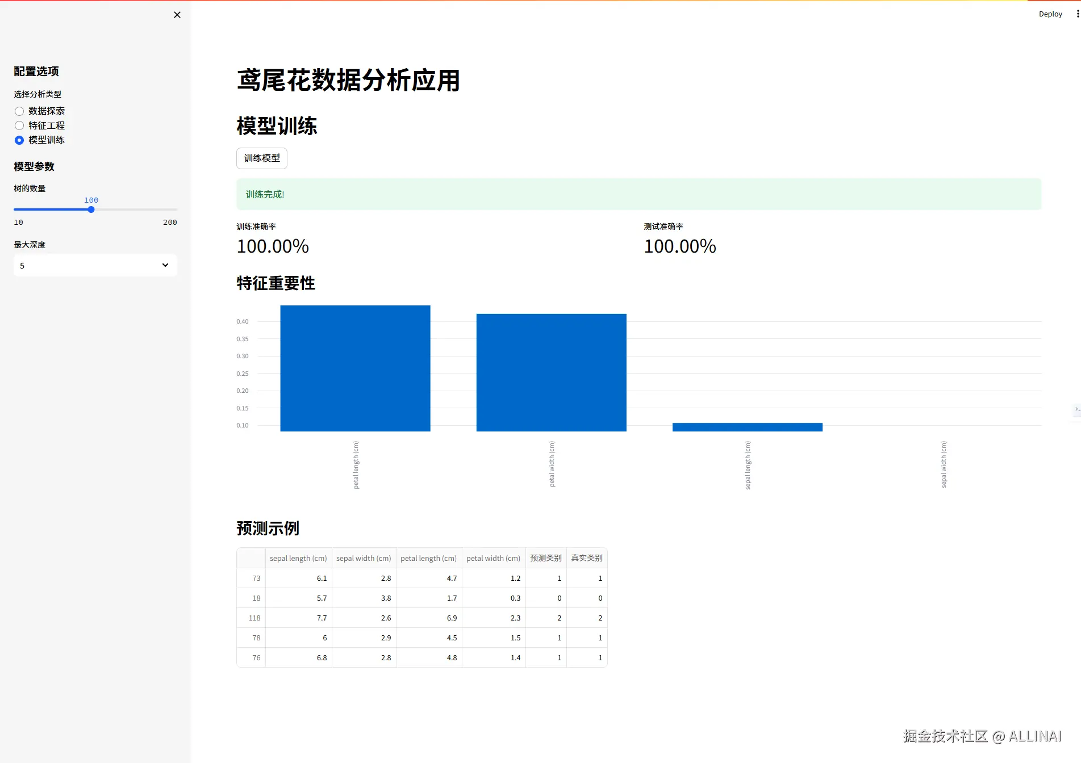Click the table cell with value 4.7
This screenshot has width=1081, height=763.
click(429, 578)
